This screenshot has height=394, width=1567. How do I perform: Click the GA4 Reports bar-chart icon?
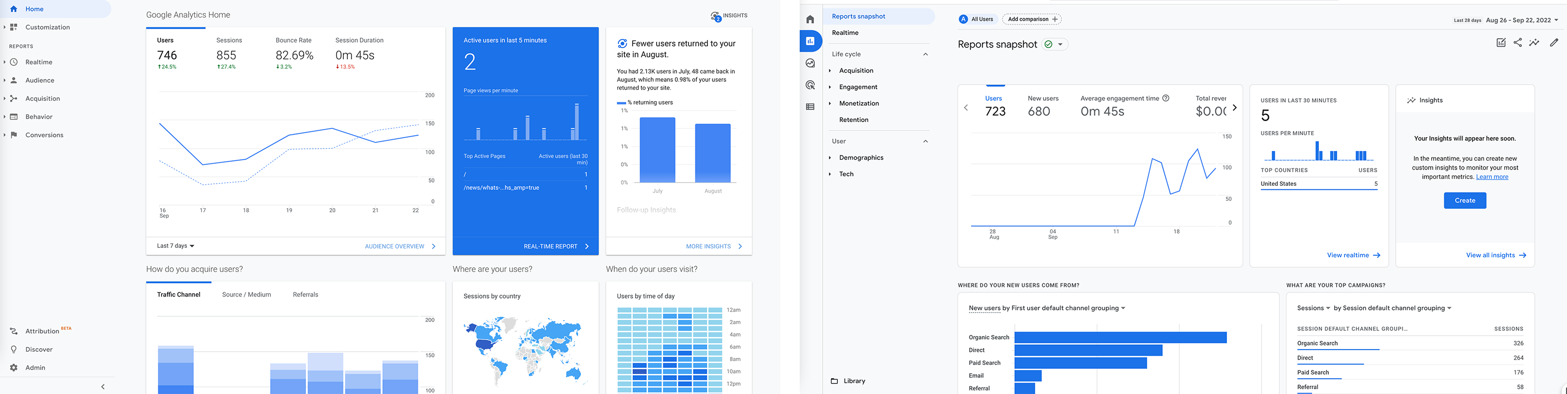pos(810,41)
